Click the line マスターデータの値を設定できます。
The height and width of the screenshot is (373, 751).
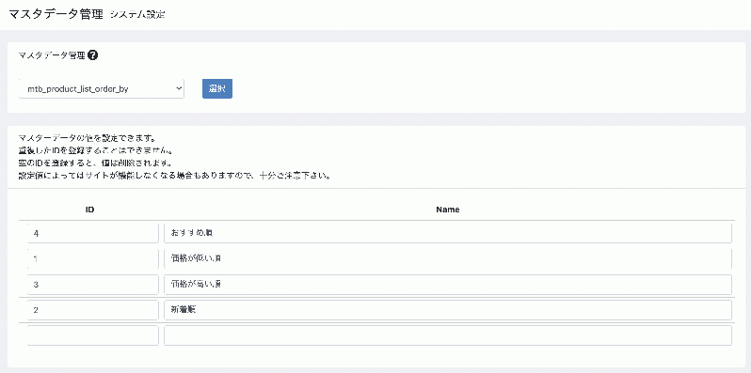pyautogui.click(x=87, y=139)
